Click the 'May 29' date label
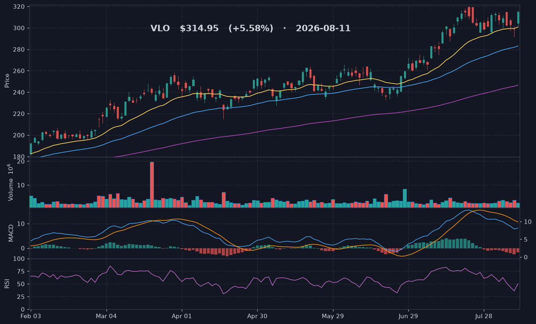Image resolution: width=536 pixels, height=324 pixels. [x=333, y=316]
